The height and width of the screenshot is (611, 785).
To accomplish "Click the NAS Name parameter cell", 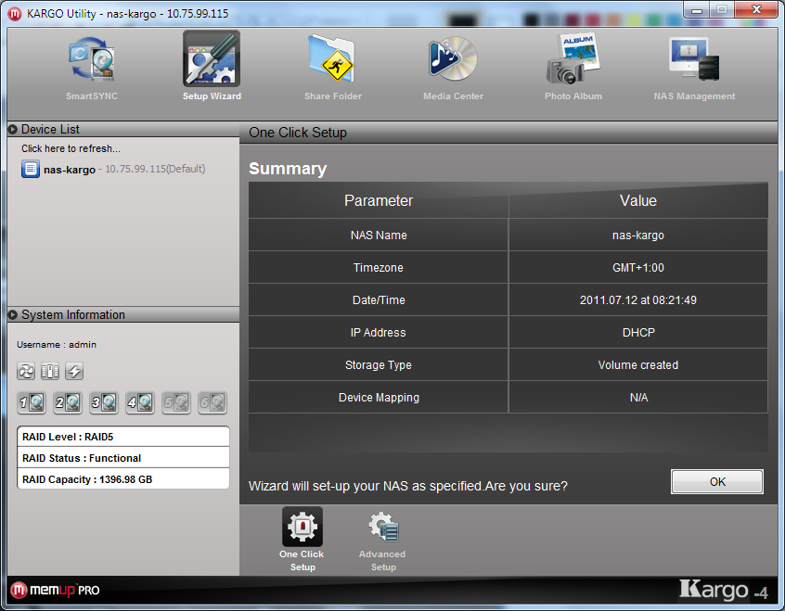I will pyautogui.click(x=379, y=235).
